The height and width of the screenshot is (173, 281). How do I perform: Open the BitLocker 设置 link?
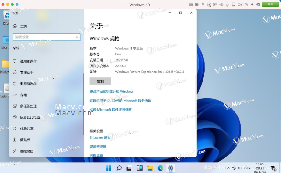pyautogui.click(x=100, y=138)
